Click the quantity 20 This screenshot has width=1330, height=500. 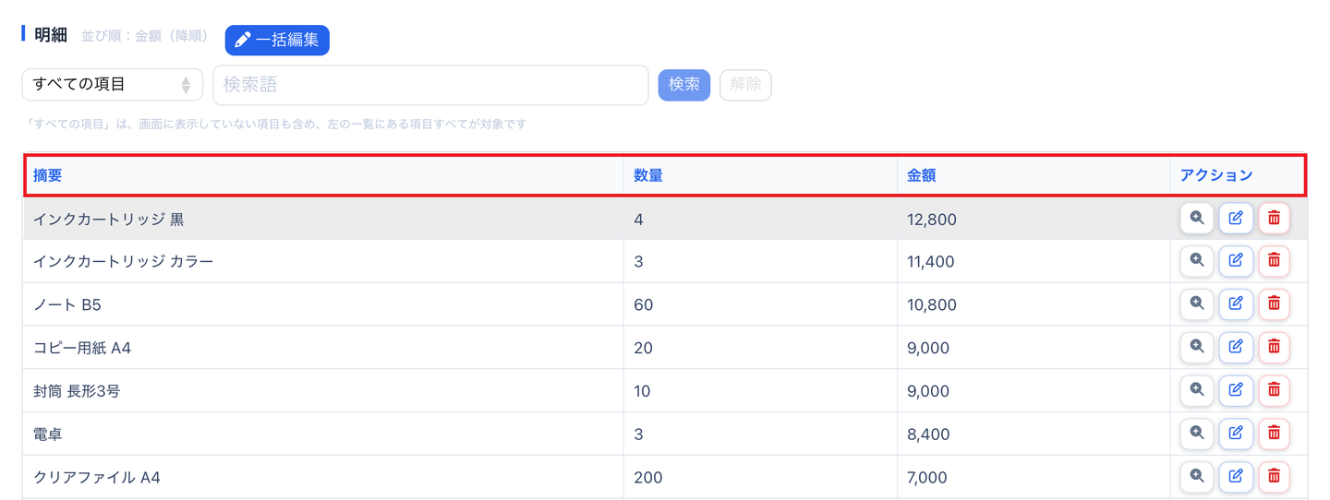coord(643,349)
